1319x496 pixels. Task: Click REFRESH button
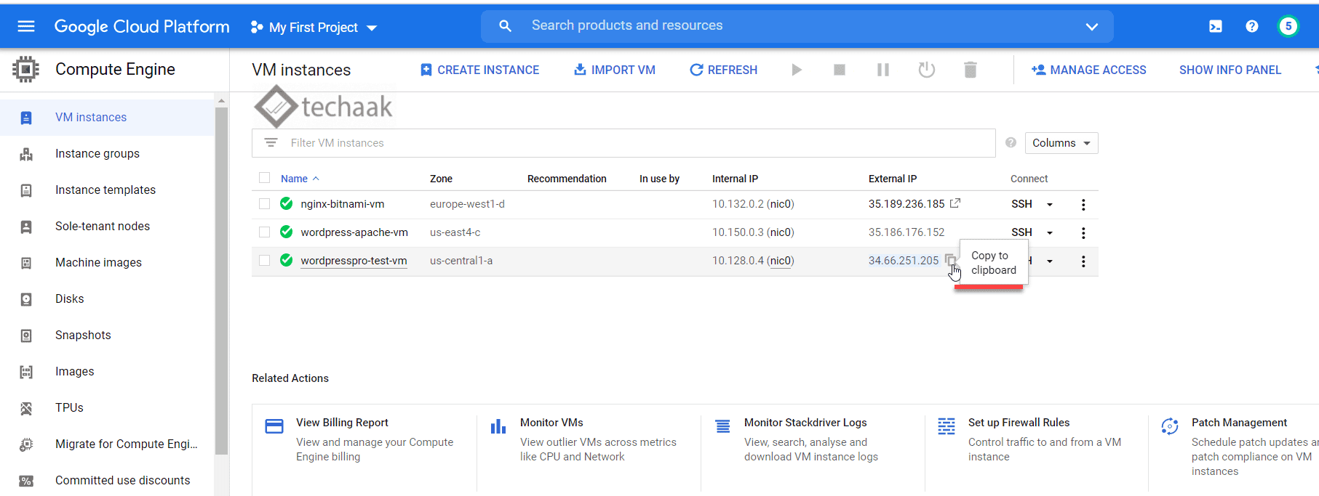point(723,70)
